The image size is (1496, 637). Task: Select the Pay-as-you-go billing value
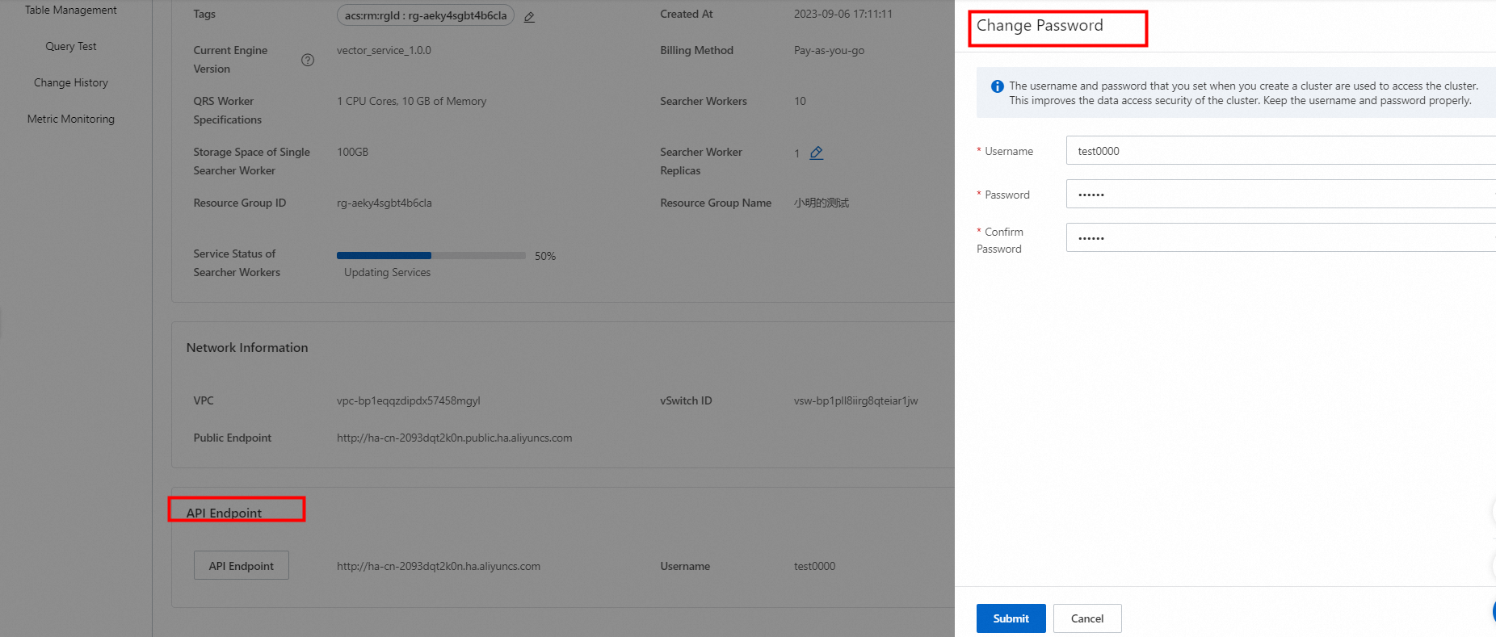coord(829,51)
